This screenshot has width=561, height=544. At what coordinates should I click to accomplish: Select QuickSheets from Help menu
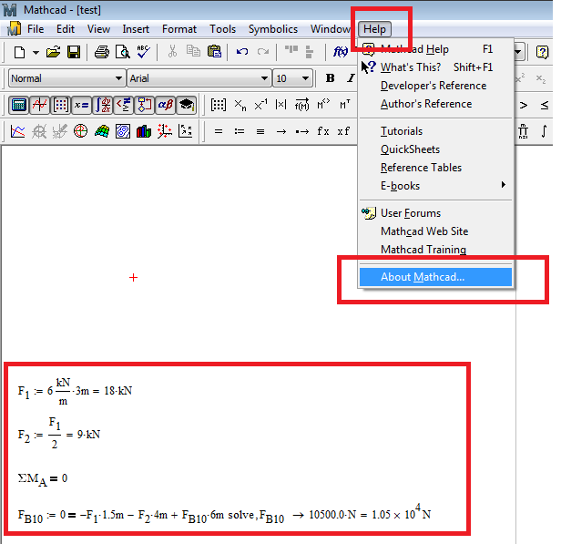(x=435, y=149)
